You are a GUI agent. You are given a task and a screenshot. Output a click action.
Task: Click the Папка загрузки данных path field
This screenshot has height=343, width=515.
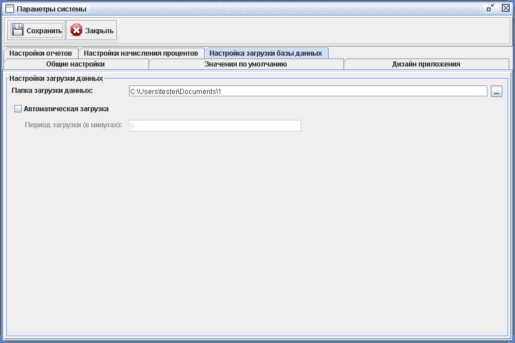tap(308, 91)
